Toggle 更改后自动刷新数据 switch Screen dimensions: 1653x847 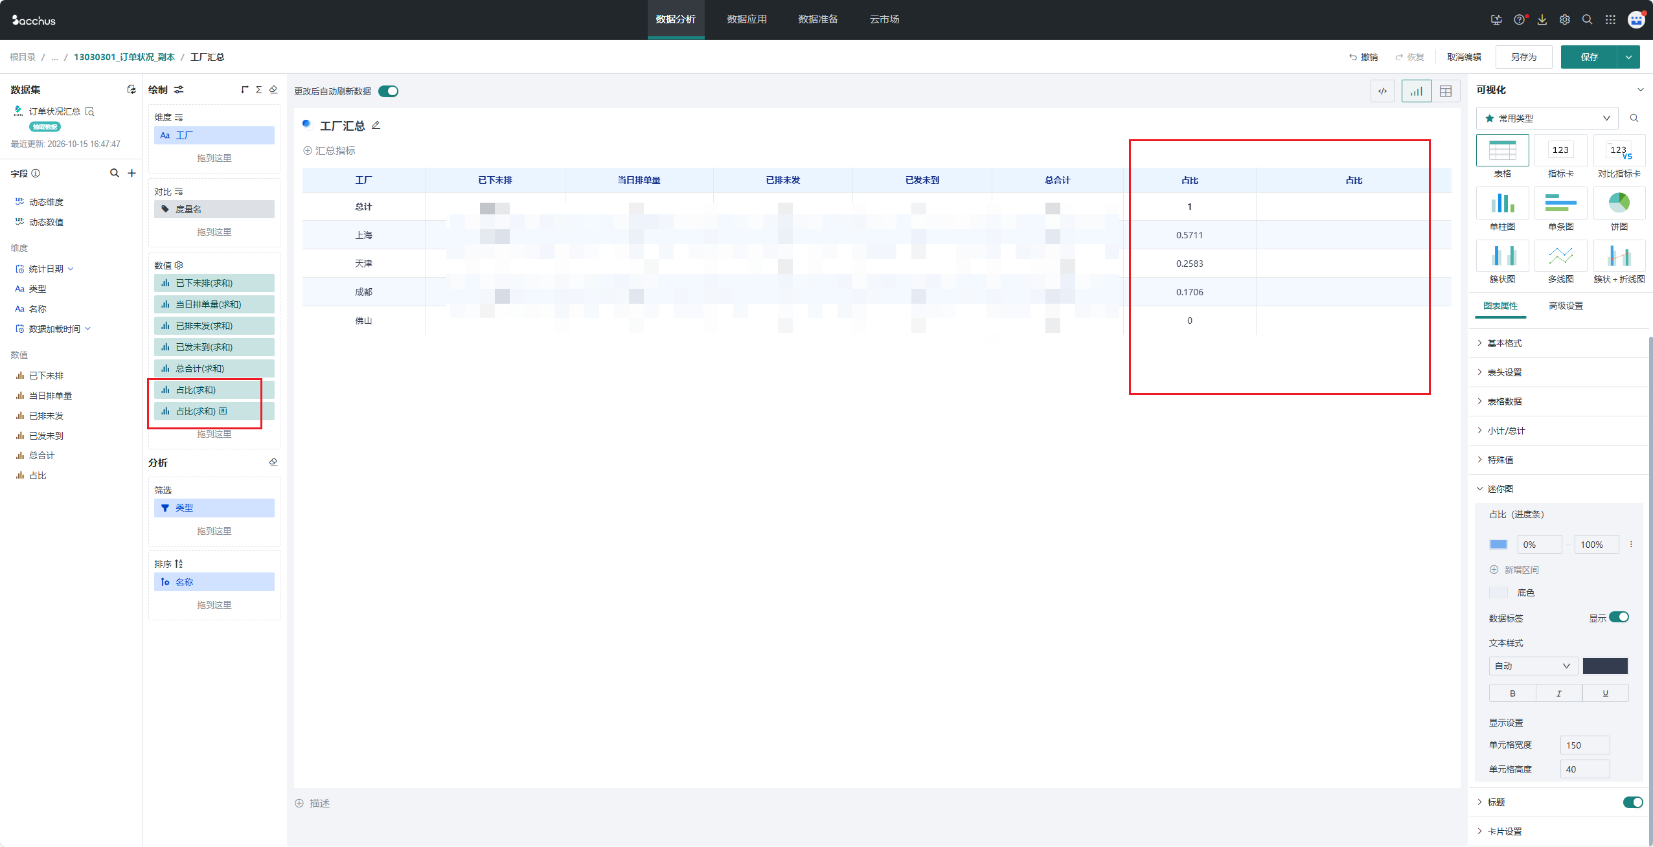pos(388,91)
